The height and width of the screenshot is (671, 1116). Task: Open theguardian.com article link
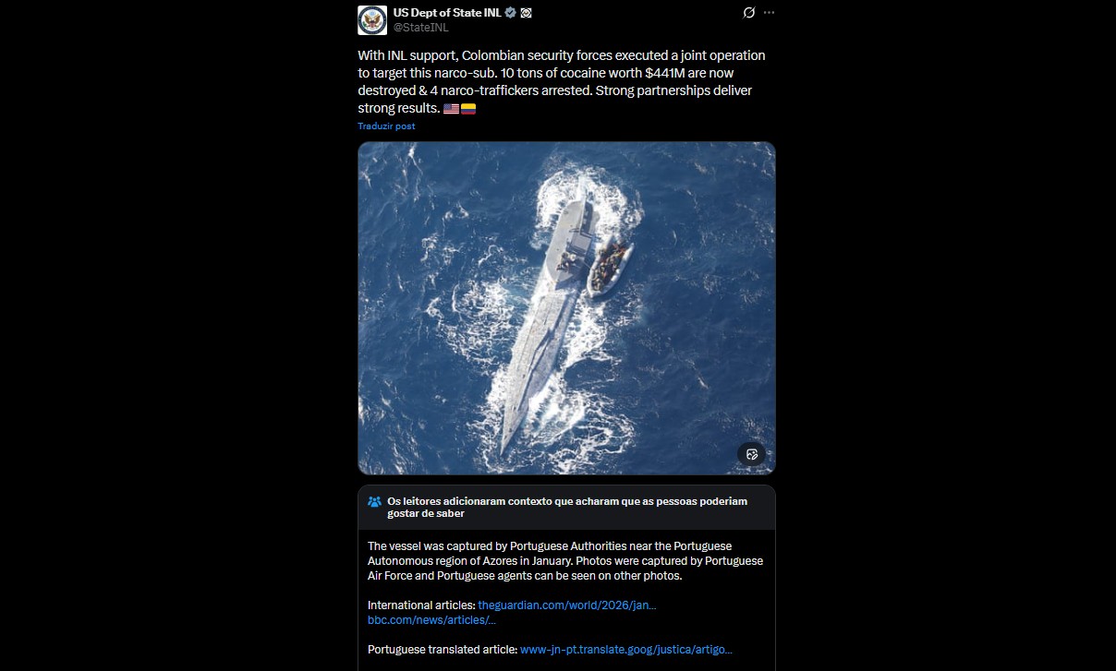(567, 605)
